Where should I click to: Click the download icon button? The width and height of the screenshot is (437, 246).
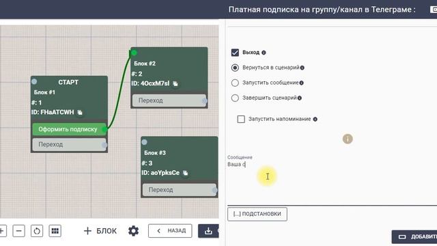coord(208,231)
